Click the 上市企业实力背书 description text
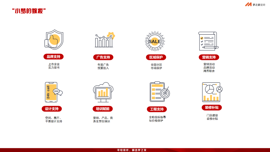The width and height of the screenshot is (270, 152). click(53, 65)
